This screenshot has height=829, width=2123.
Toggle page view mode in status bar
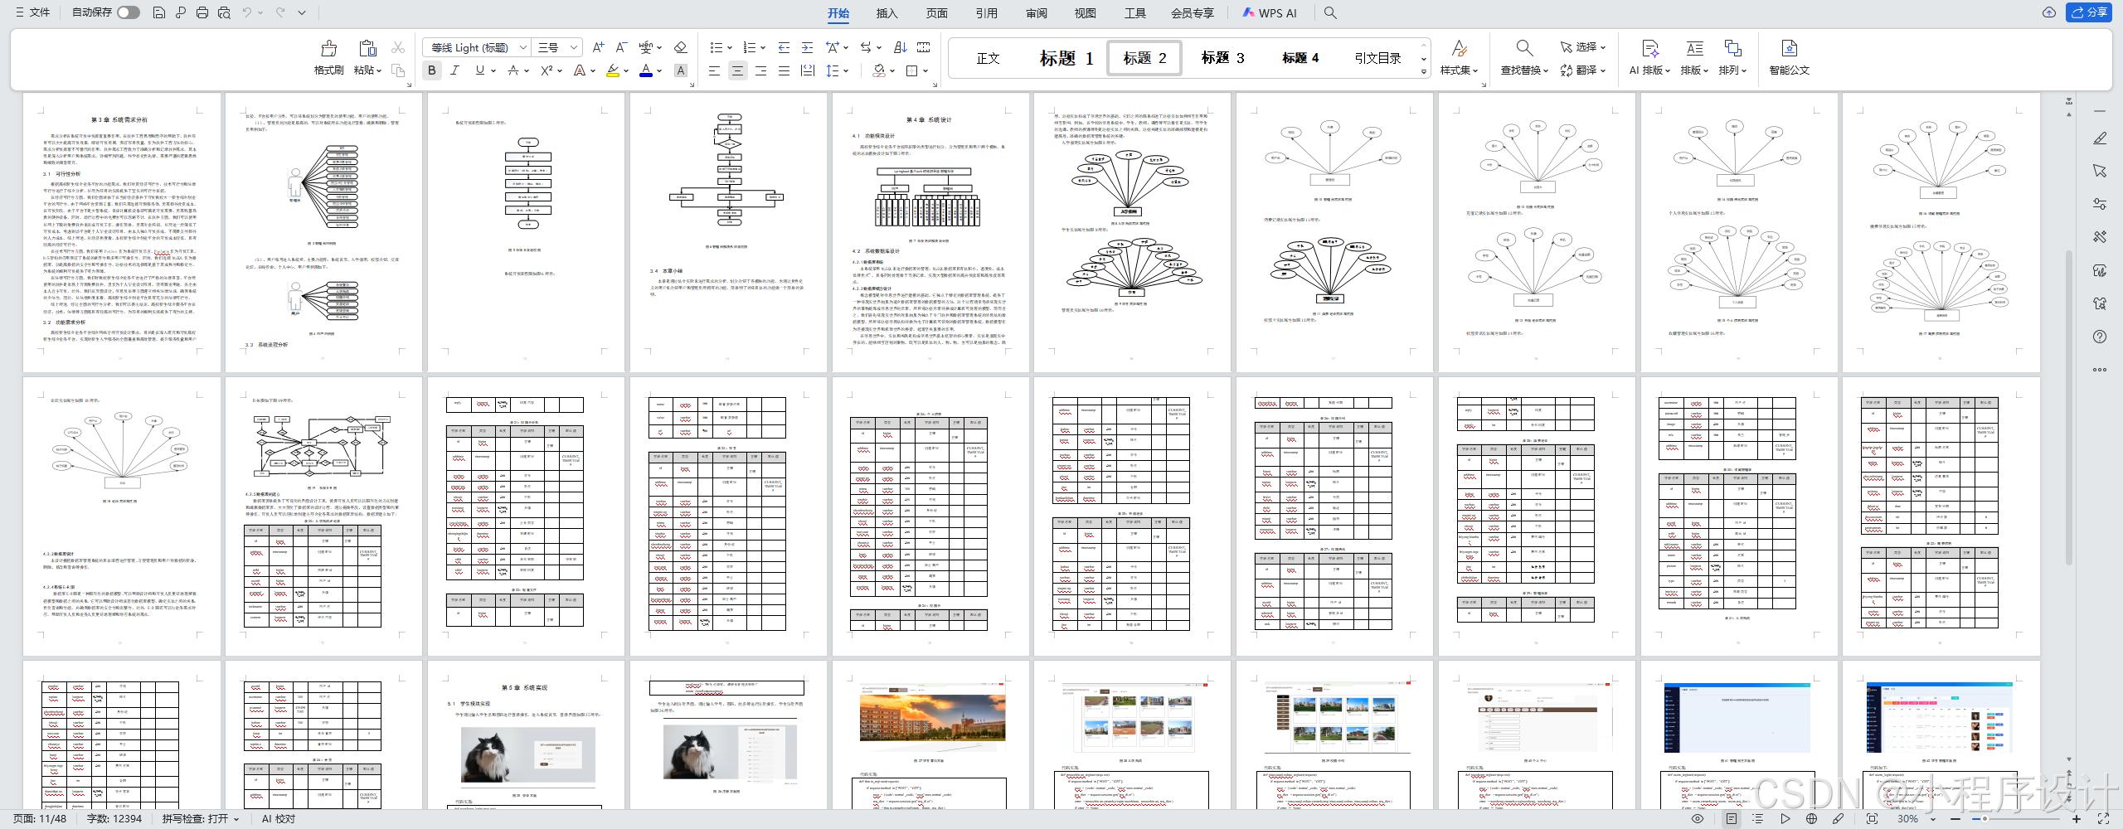tap(1731, 818)
